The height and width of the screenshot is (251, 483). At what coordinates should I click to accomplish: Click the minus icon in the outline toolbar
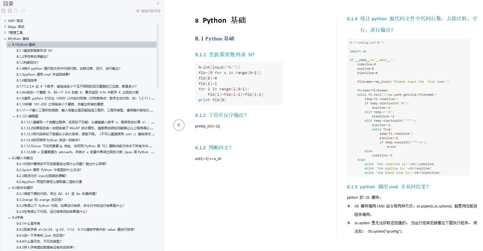(x=23, y=11)
